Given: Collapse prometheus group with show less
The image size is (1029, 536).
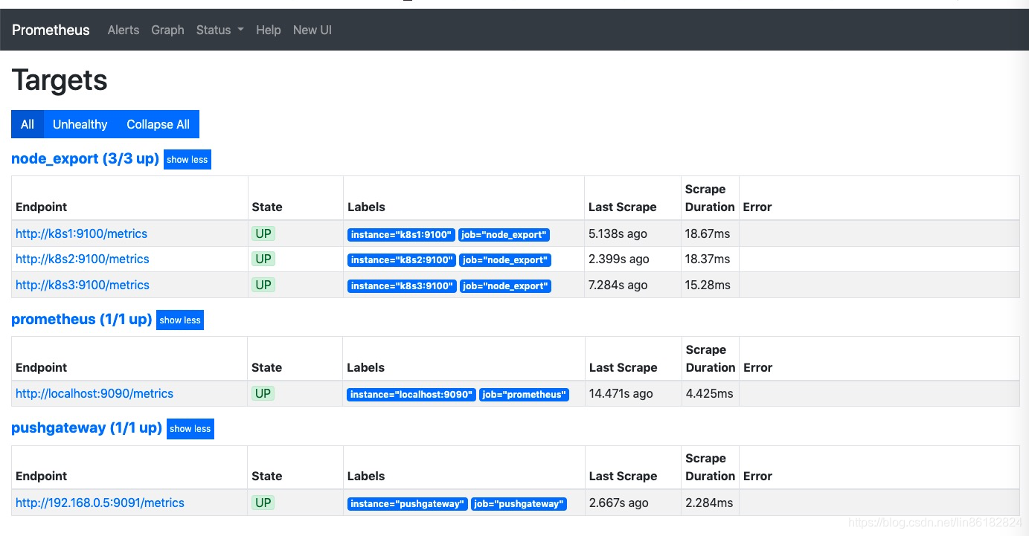Looking at the screenshot, I should point(180,320).
